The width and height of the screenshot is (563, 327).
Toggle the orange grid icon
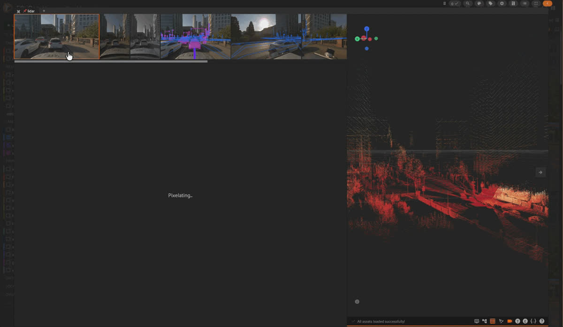point(493,321)
